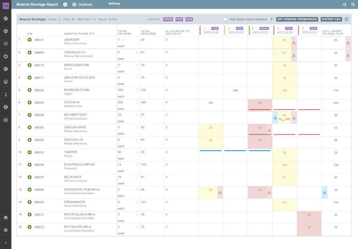The width and height of the screenshot is (358, 249).
Task: Expand the sidebar with the bottom chevron
Action: click(6, 243)
